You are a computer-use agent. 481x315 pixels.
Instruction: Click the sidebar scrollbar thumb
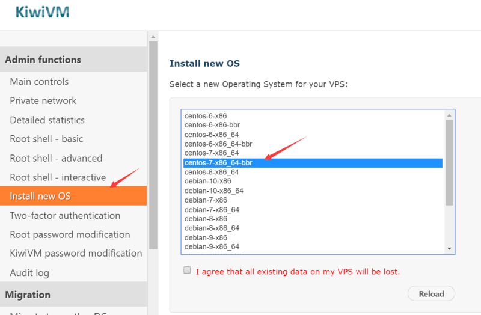pyautogui.click(x=153, y=145)
